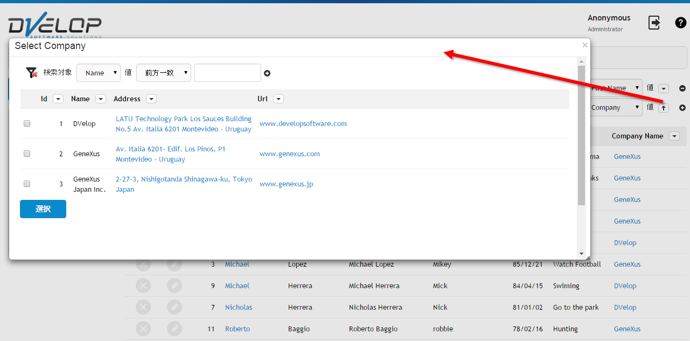
Task: Click the Watch Football hobby cell
Action: click(x=577, y=265)
